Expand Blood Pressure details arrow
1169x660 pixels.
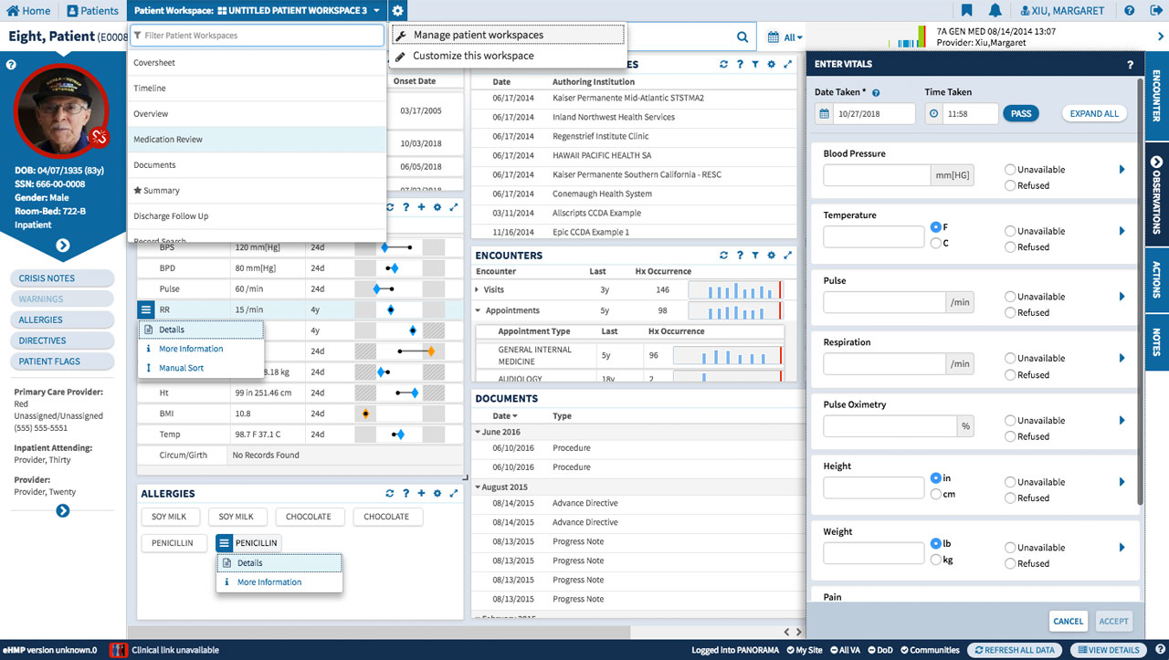[x=1122, y=170]
